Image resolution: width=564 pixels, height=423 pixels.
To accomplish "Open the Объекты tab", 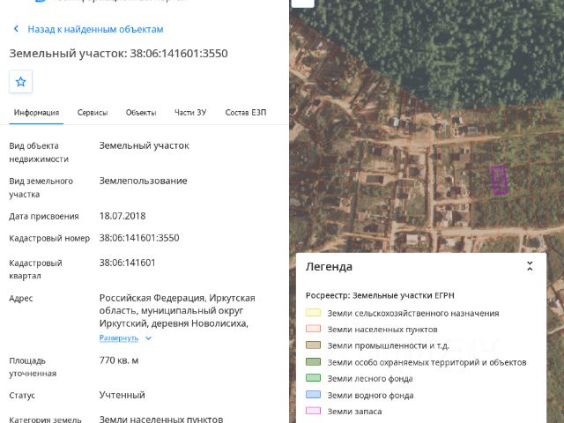I will point(141,113).
